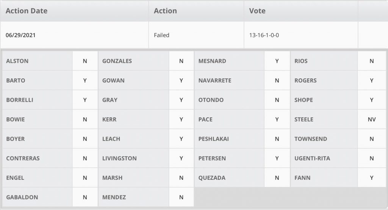Click the LIVINGSTON name cell
This screenshot has height=210, width=388.
119,159
